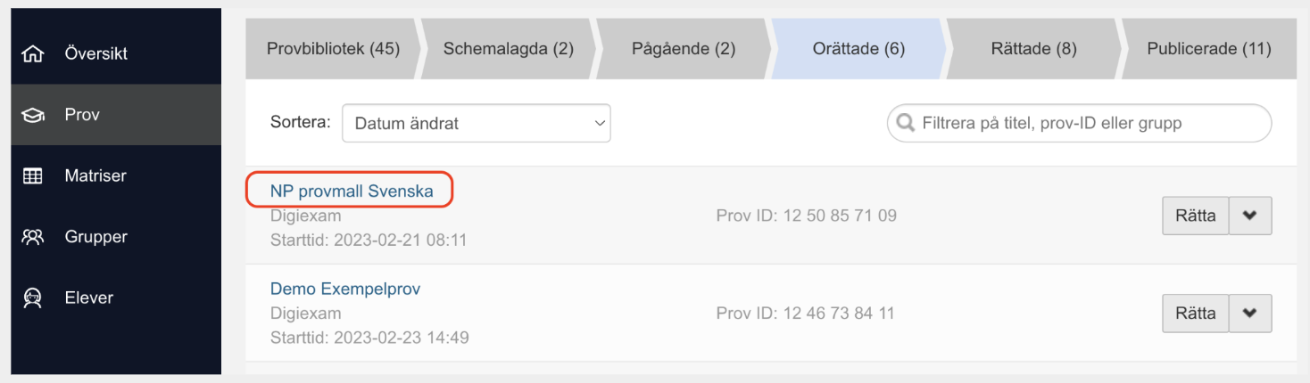
Task: Open the Demo Exempelprov link
Action: click(x=345, y=289)
